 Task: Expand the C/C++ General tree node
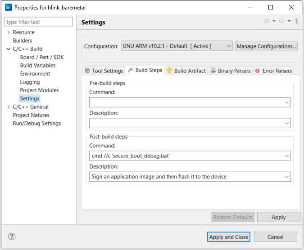(x=9, y=107)
